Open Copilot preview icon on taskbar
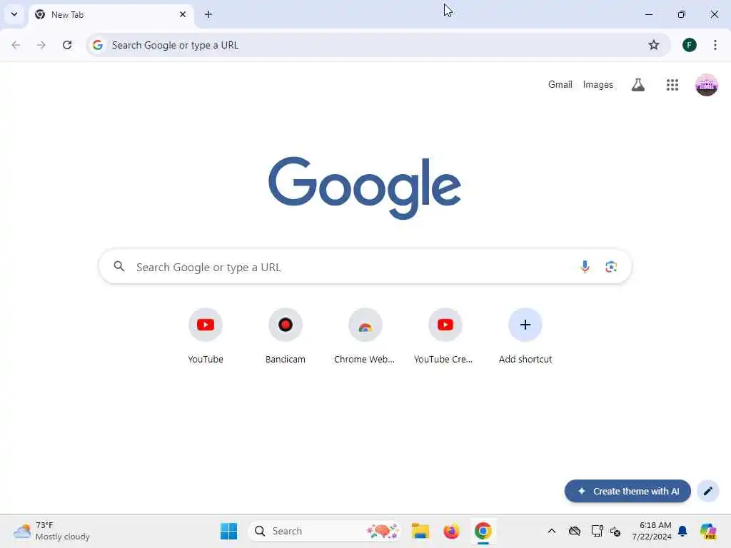This screenshot has height=548, width=731. (x=708, y=531)
